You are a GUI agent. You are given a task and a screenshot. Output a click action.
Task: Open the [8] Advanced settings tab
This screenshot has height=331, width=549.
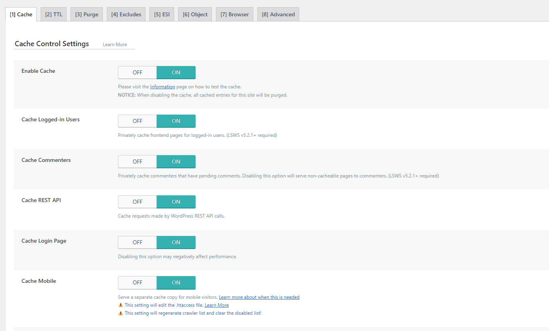(x=278, y=14)
